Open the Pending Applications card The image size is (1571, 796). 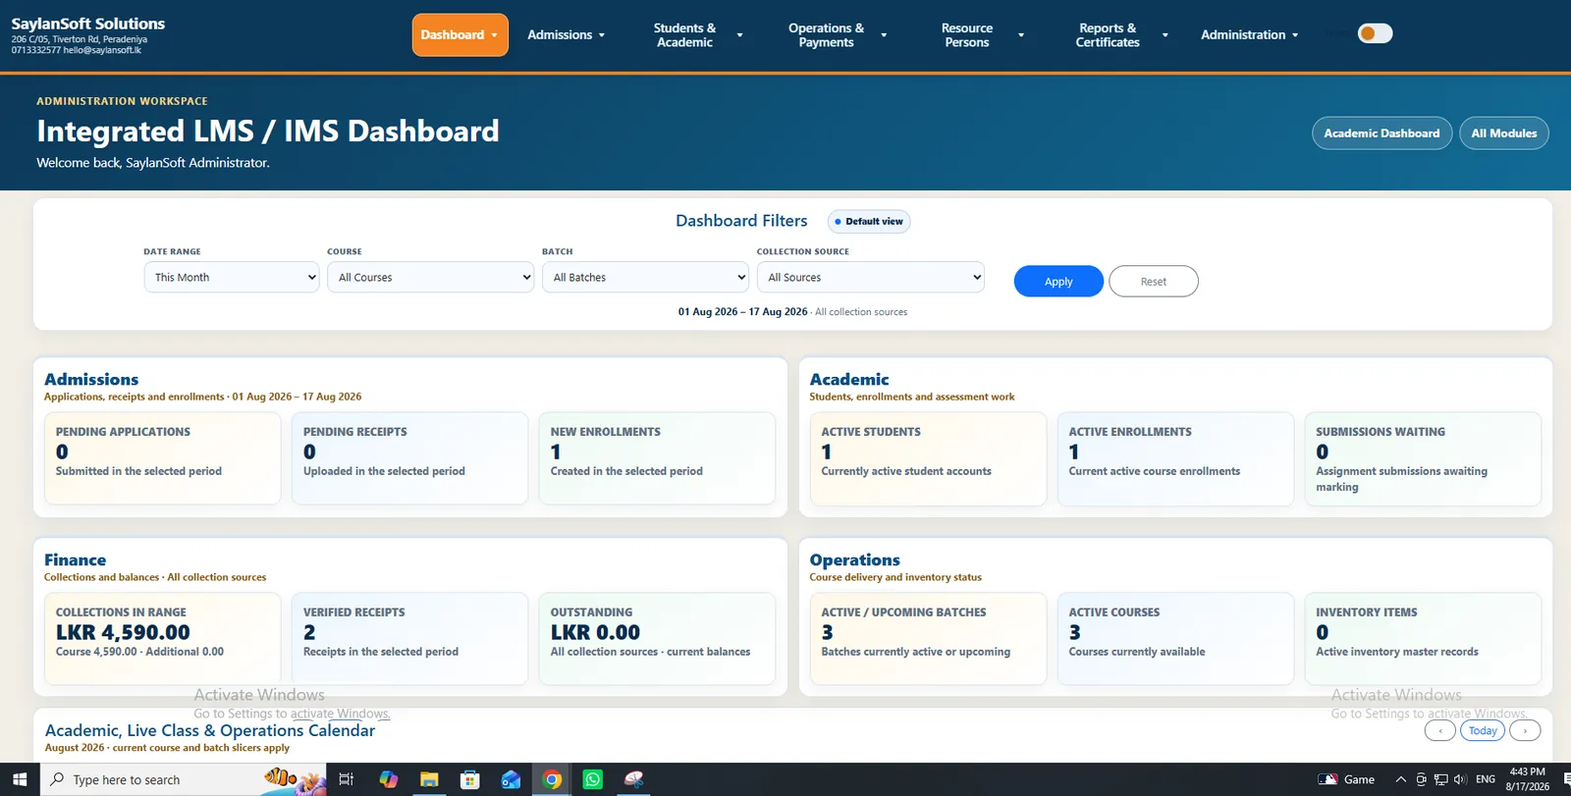(163, 458)
